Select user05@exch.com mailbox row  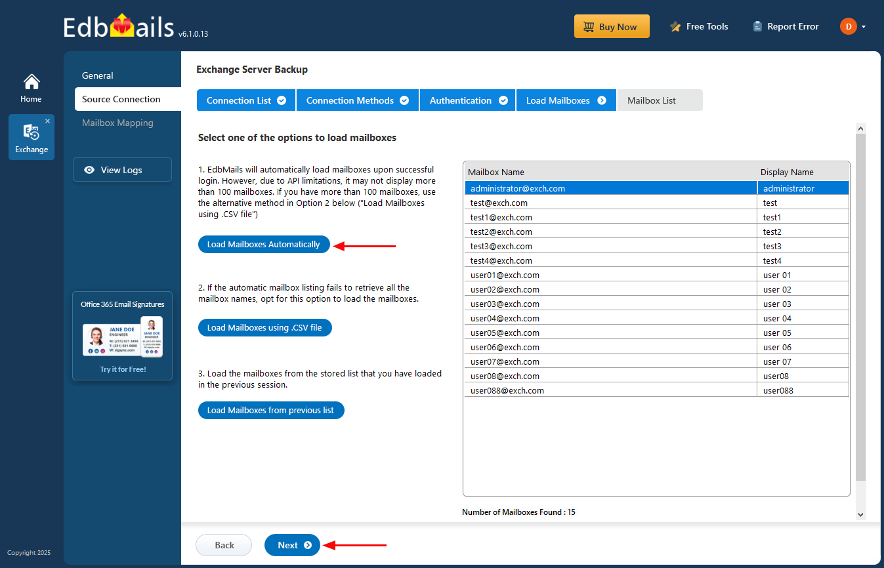point(657,333)
